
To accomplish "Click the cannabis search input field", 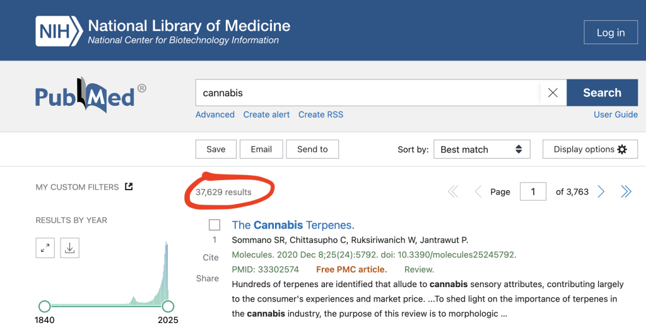I will [366, 93].
